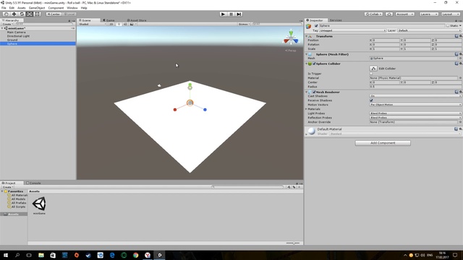Click scene effects image icon
463x260 pixels.
coord(132,24)
